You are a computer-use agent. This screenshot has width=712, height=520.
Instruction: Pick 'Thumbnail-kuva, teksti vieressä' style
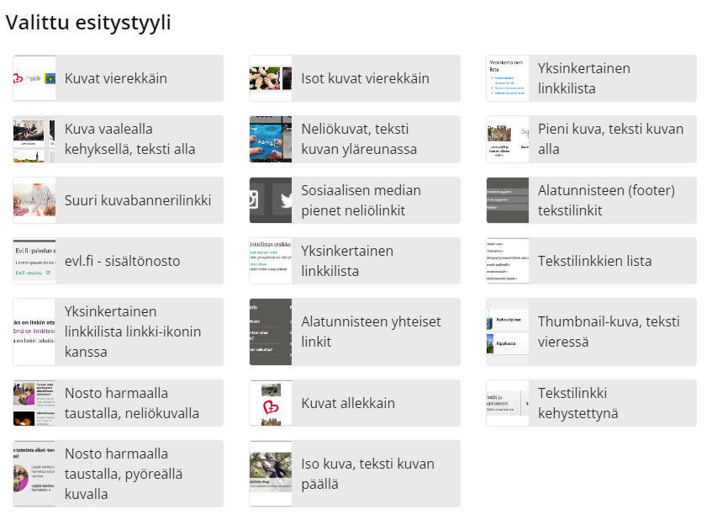coord(591,332)
